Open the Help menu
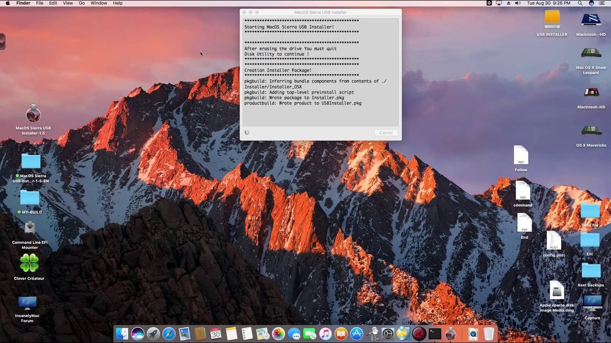The image size is (611, 343). [117, 3]
